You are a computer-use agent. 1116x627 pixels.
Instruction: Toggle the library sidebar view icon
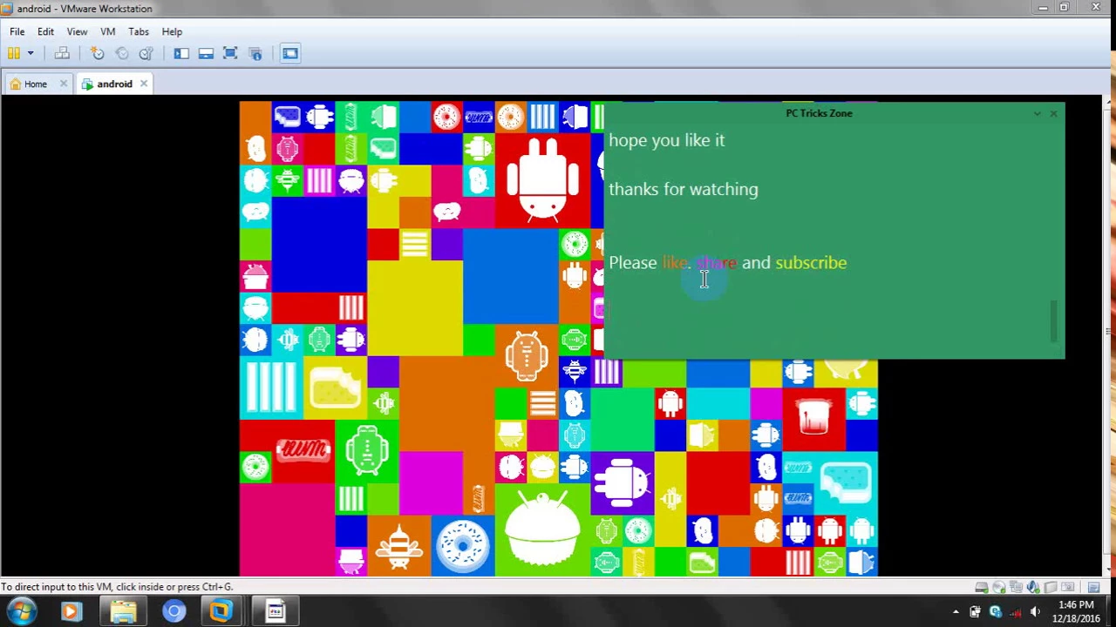coord(181,53)
